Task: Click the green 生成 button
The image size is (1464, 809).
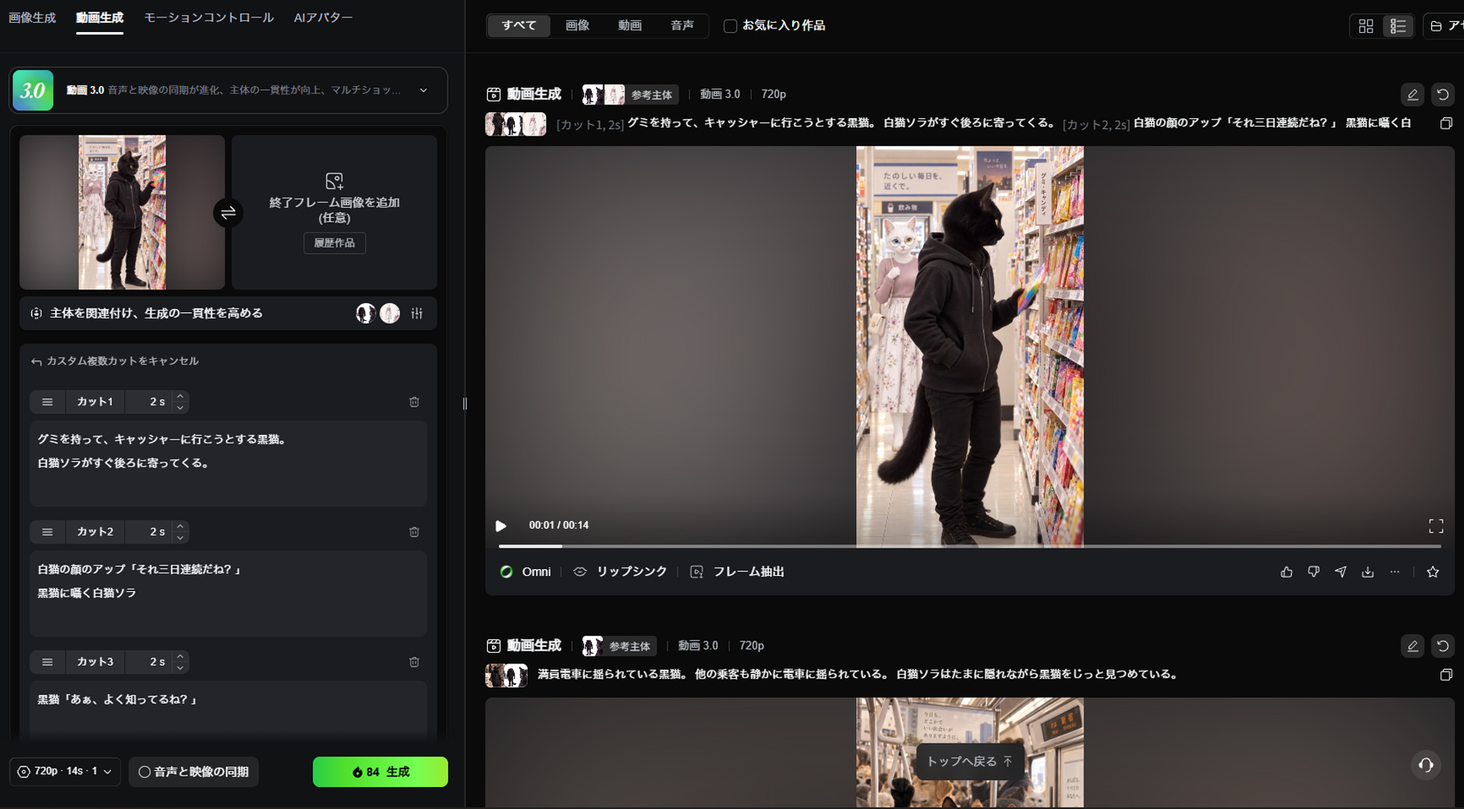Action: [x=380, y=772]
